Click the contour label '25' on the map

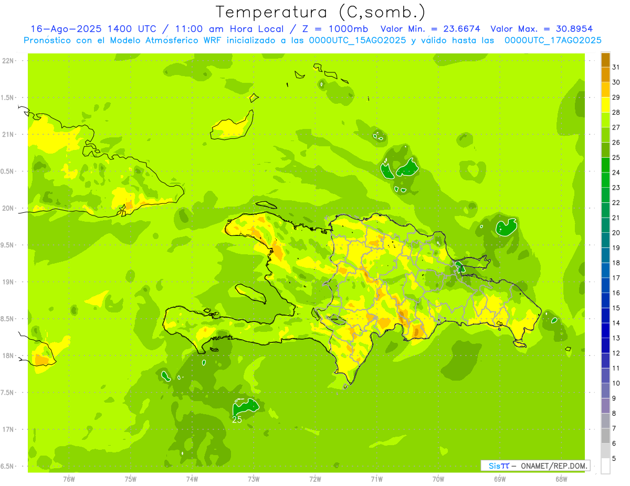237,419
